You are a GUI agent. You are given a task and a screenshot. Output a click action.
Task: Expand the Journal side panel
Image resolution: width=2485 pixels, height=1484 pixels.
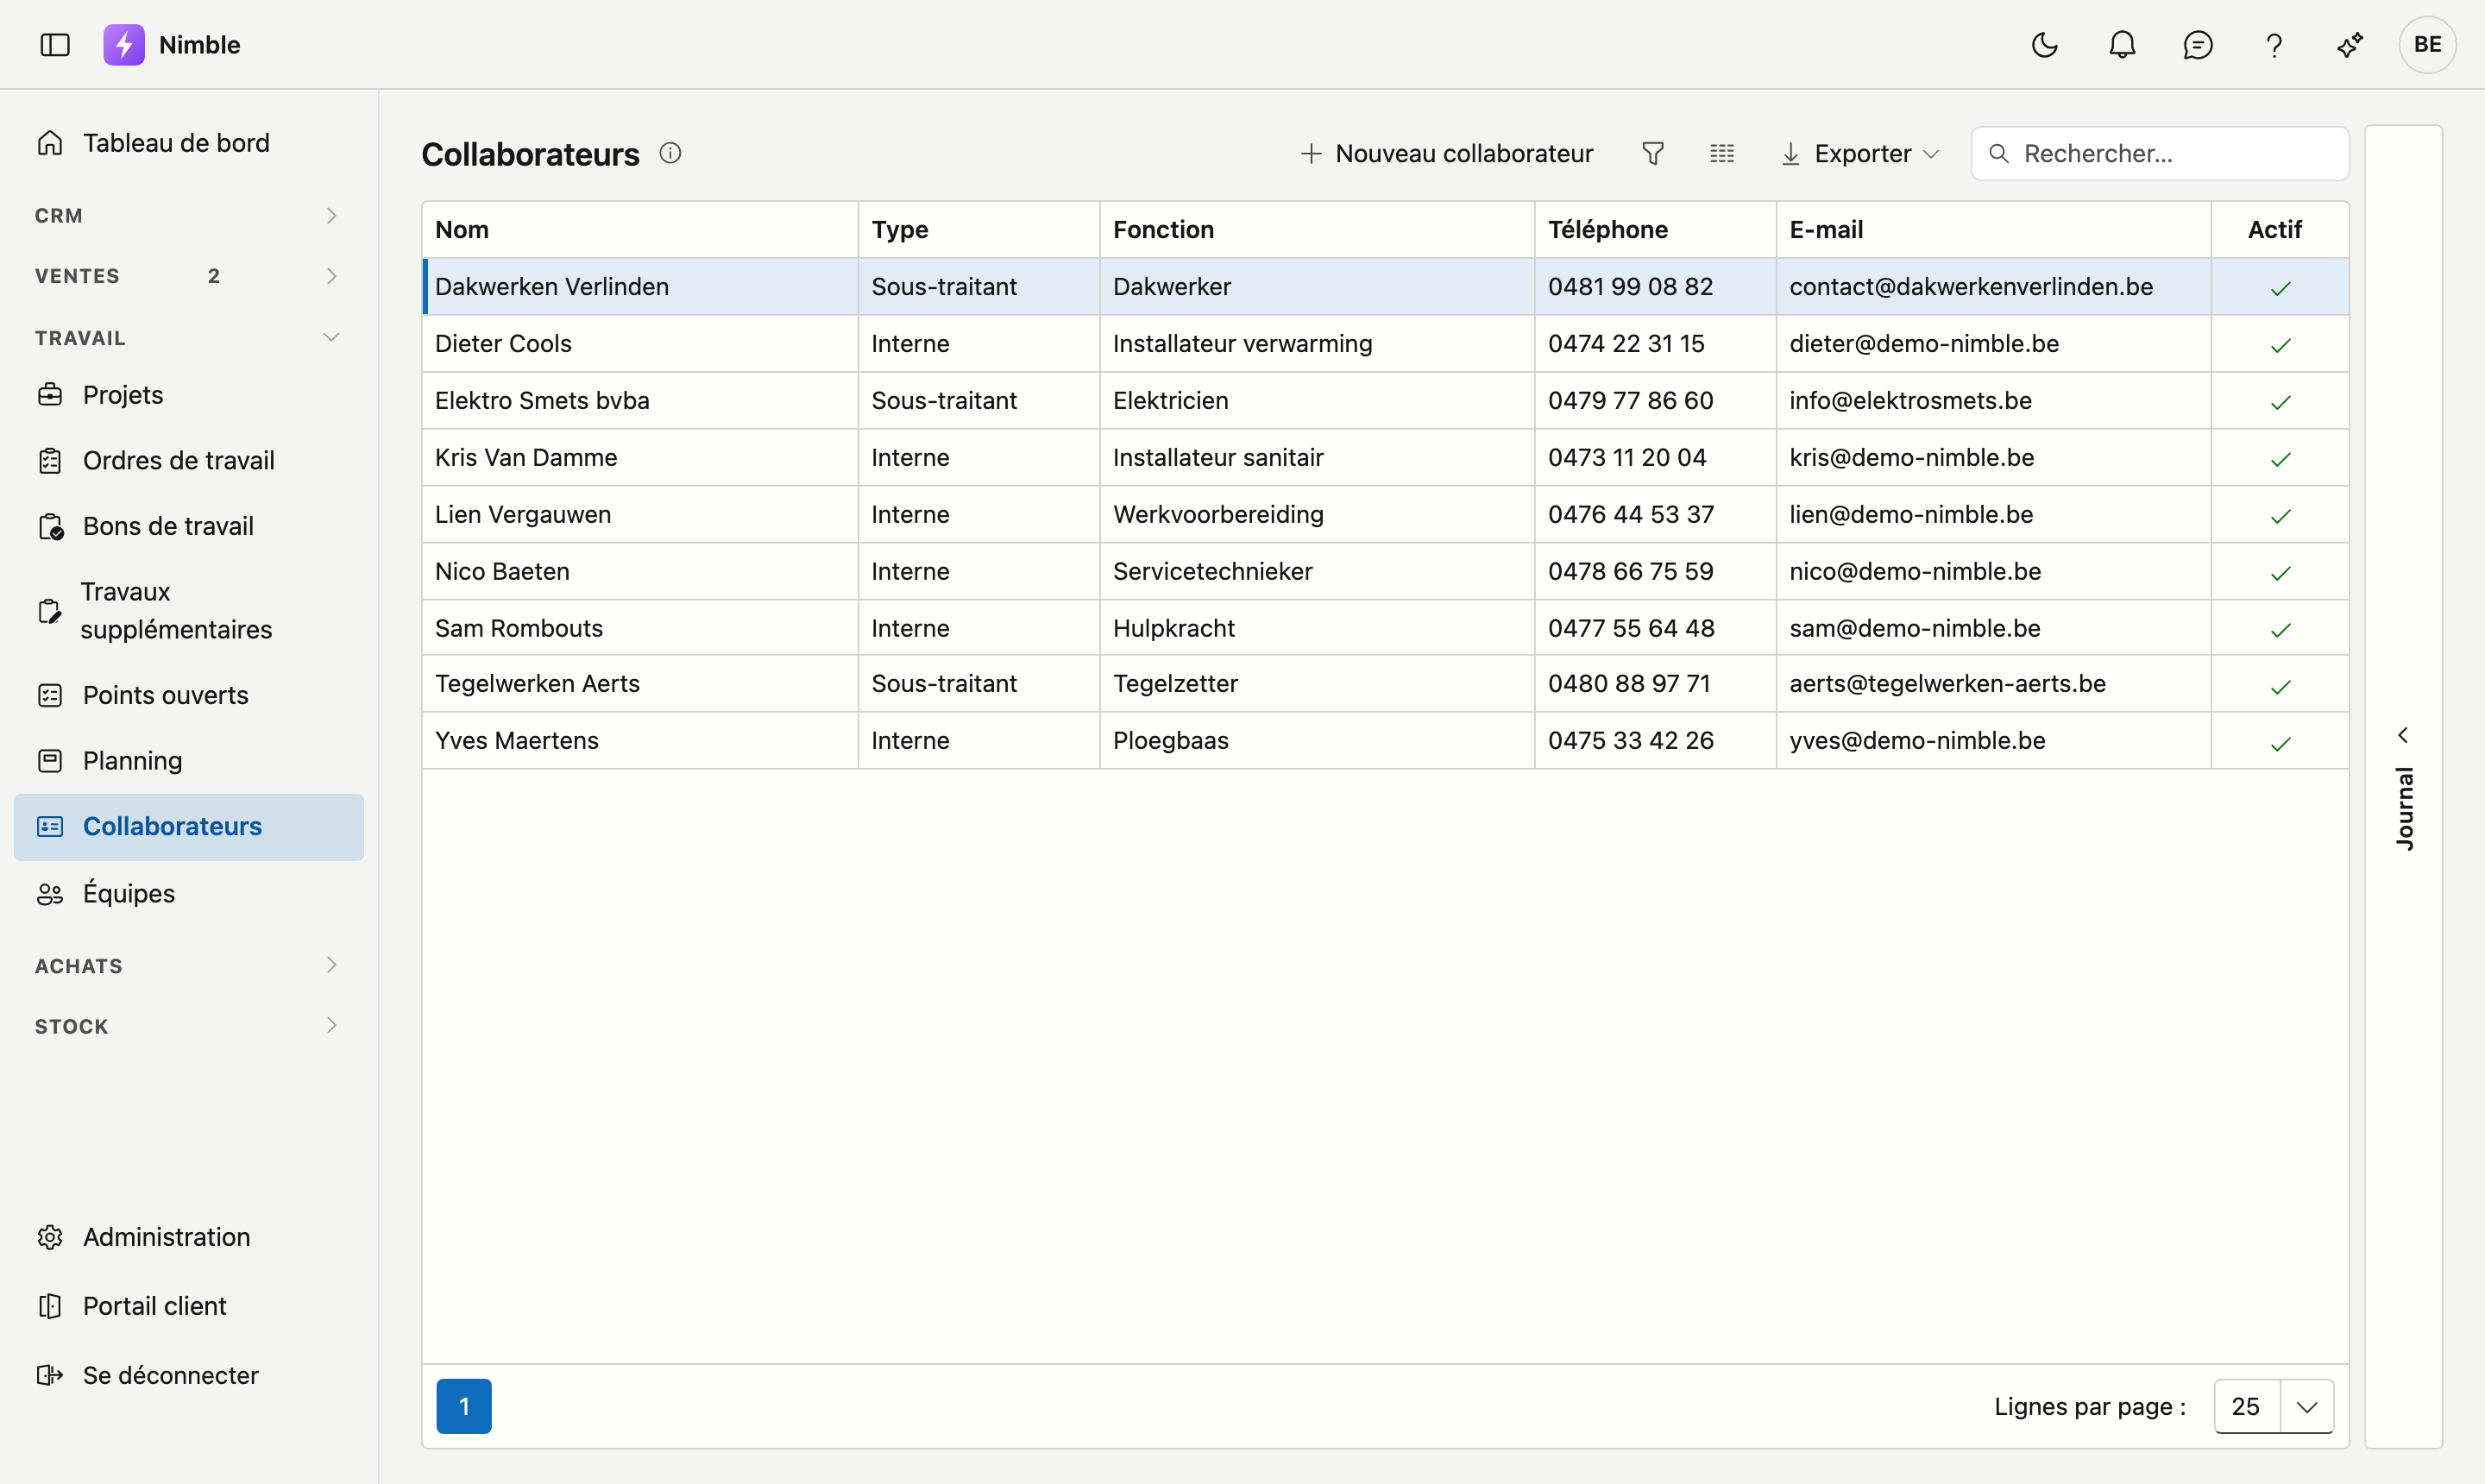[x=2403, y=787]
